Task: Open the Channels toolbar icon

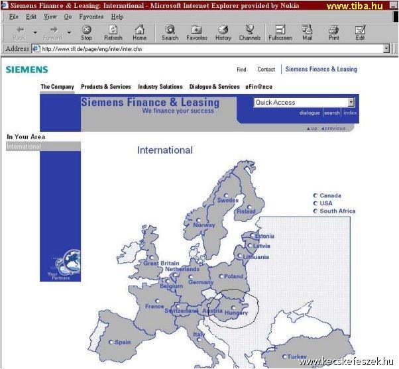Action: point(250,30)
